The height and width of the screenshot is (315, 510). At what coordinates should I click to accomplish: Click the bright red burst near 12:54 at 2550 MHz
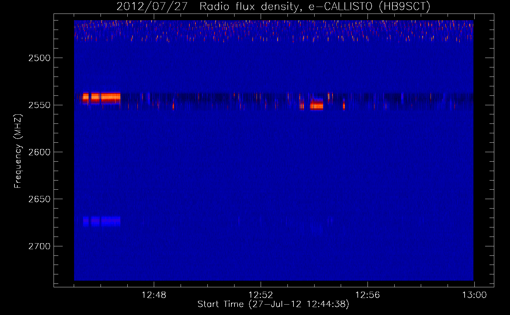[317, 104]
